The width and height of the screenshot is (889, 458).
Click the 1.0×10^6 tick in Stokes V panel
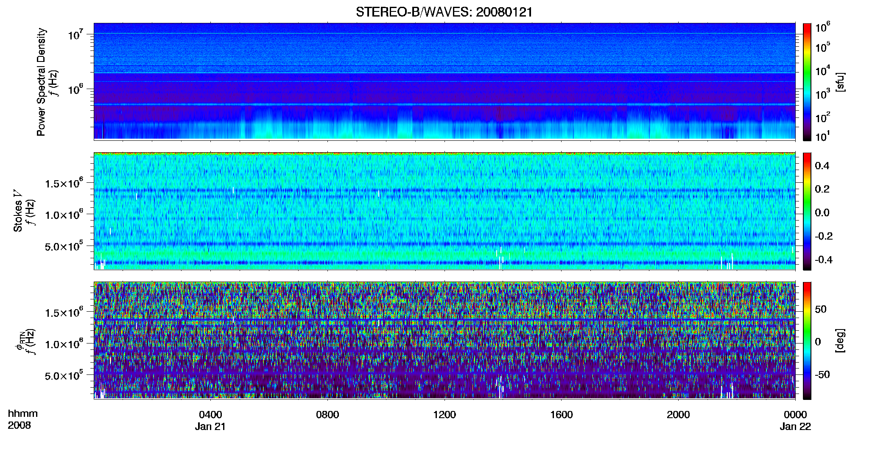click(64, 214)
